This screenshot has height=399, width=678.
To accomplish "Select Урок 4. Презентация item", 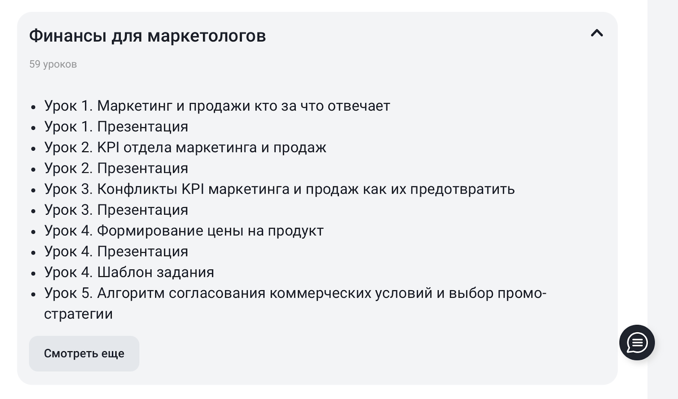I will pos(116,252).
